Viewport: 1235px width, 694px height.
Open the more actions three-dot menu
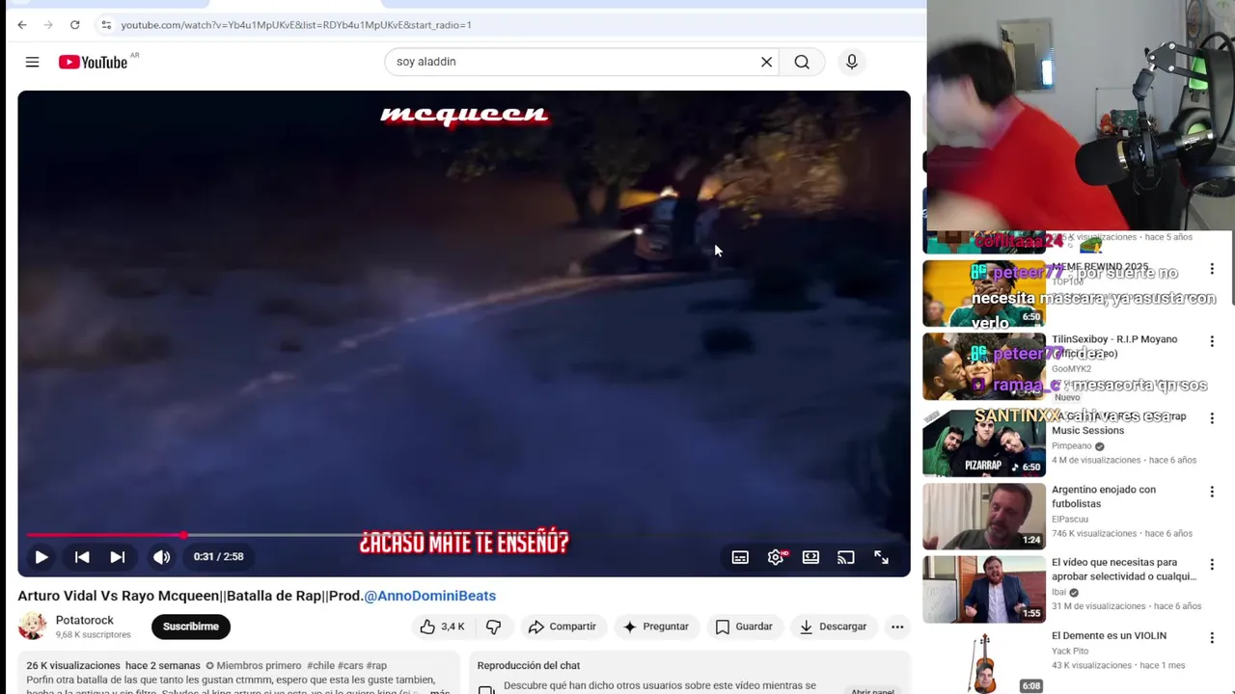(897, 627)
